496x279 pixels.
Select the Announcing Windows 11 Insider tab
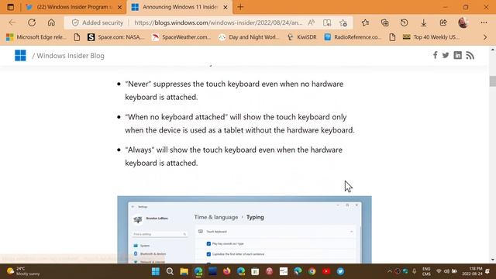(180, 7)
